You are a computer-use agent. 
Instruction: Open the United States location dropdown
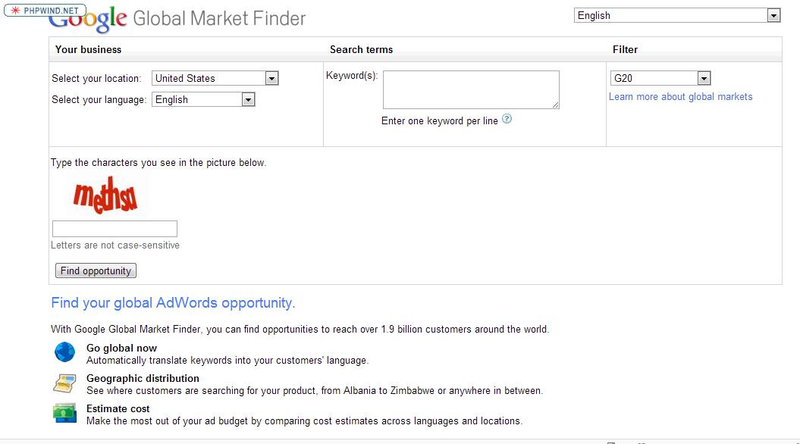click(215, 78)
